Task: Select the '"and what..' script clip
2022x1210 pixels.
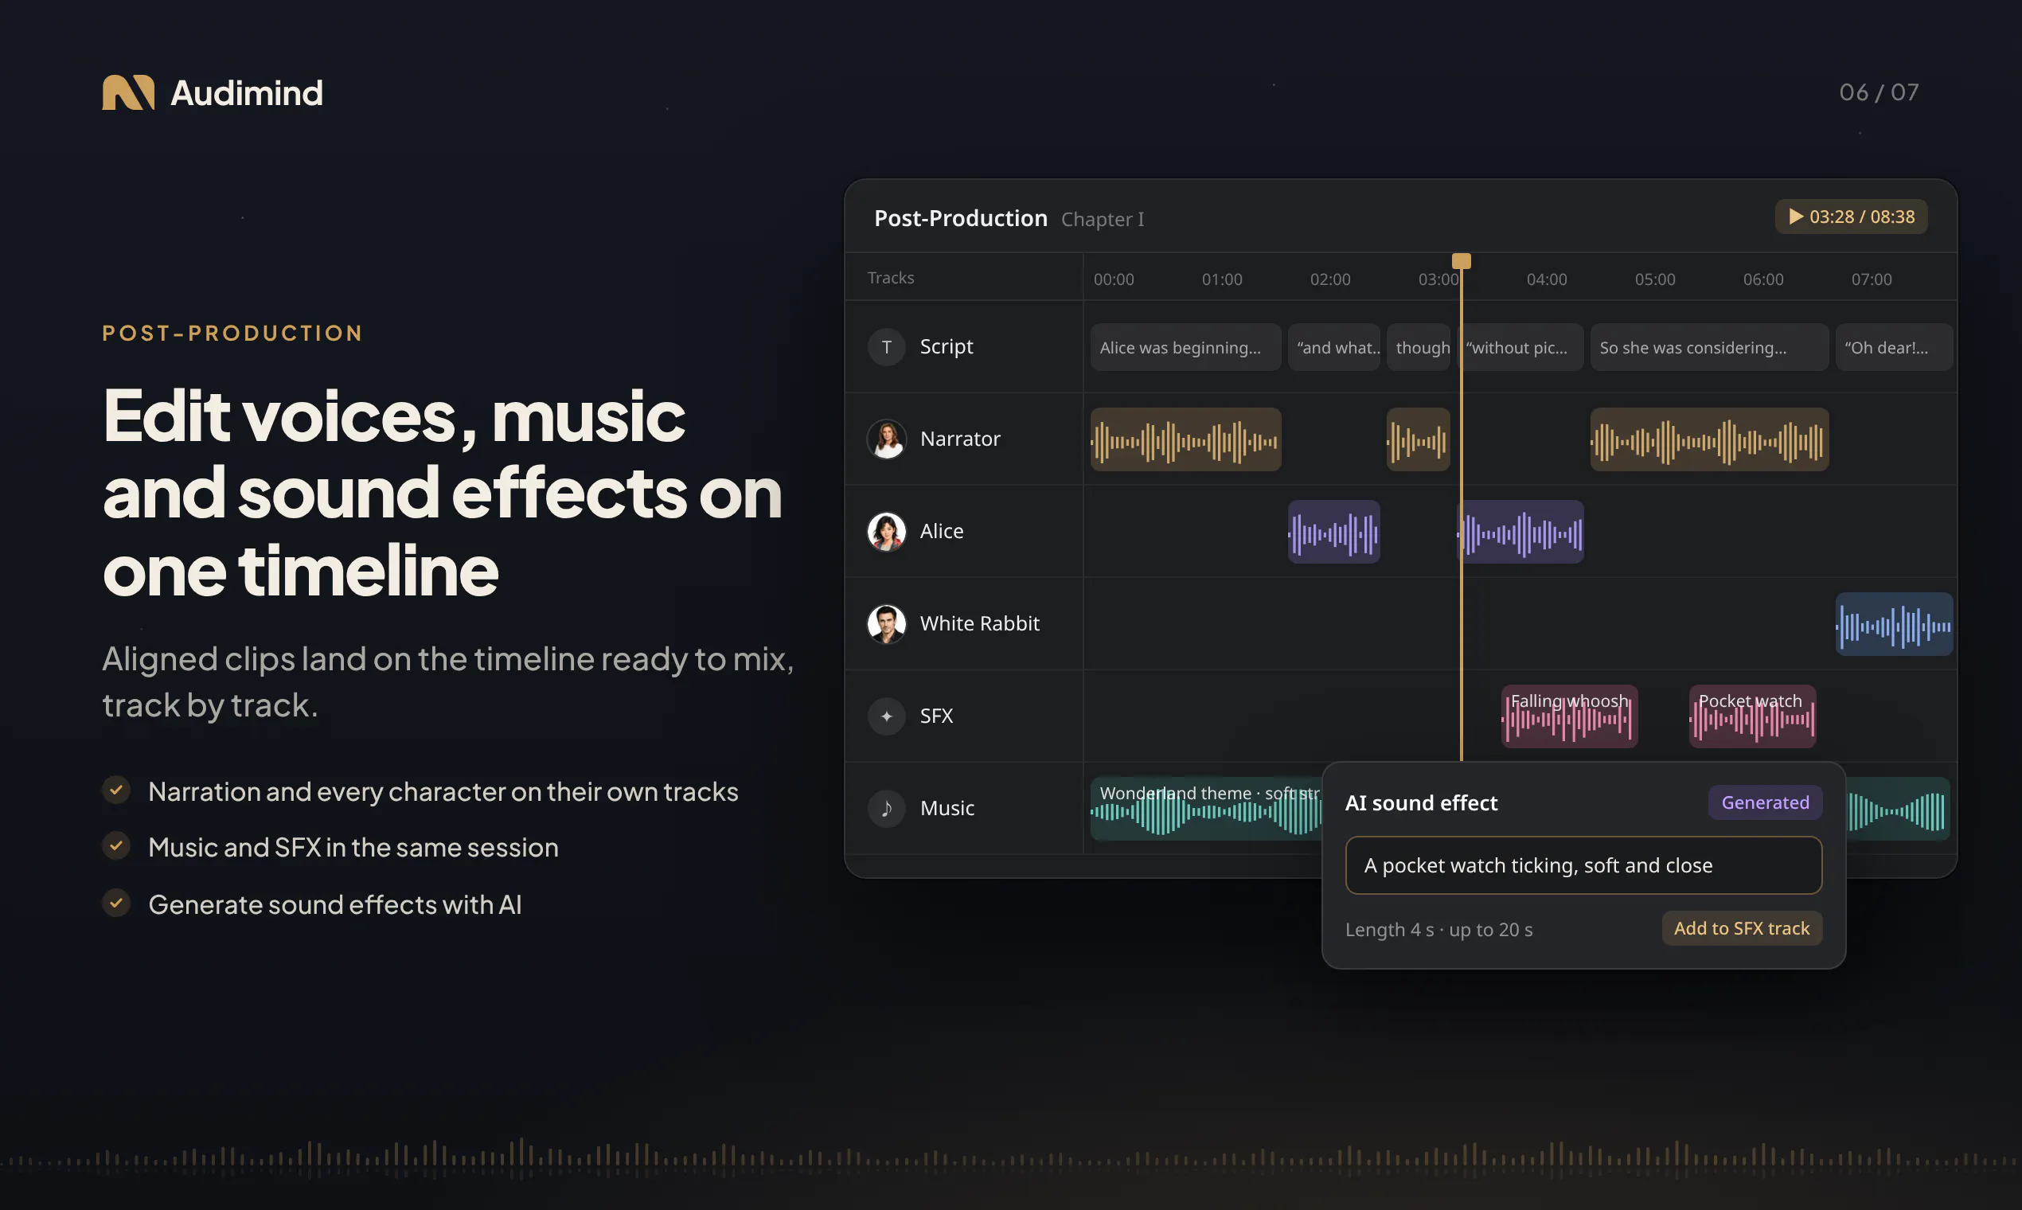Action: (x=1334, y=347)
